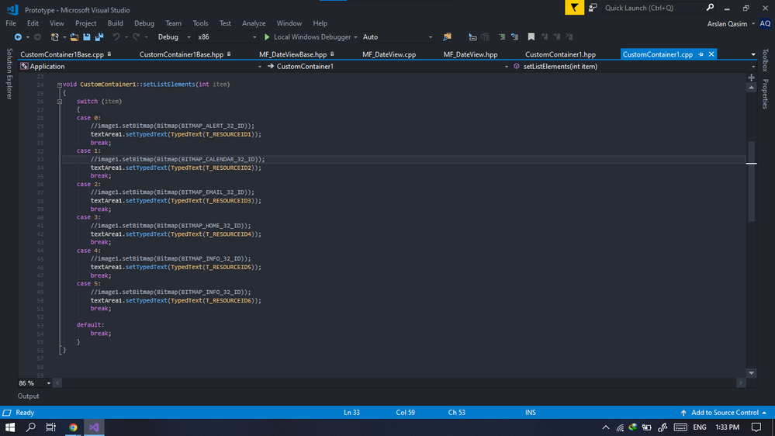This screenshot has width=775, height=436.
Task: Click the Visual Studio taskbar icon
Action: [94, 427]
